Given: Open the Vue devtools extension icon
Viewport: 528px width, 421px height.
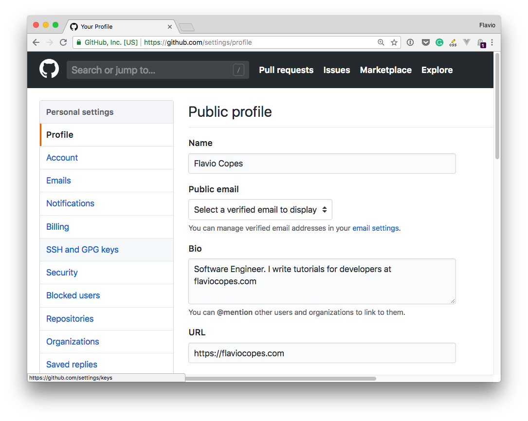Looking at the screenshot, I should pos(467,42).
